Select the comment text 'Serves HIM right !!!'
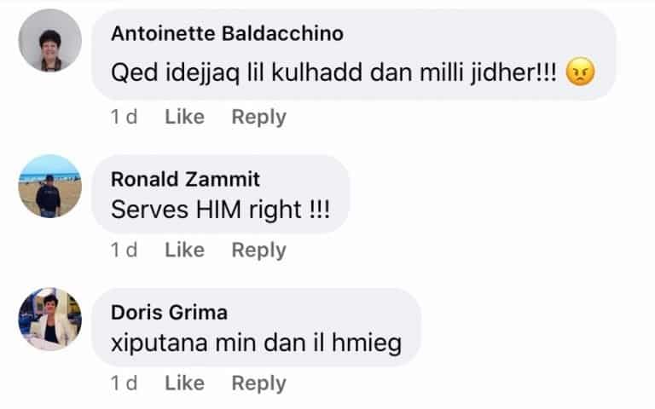 221,209
